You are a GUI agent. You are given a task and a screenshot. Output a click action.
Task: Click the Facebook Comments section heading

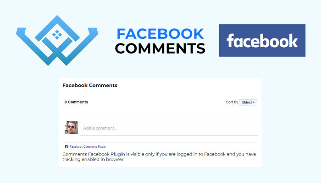point(90,86)
